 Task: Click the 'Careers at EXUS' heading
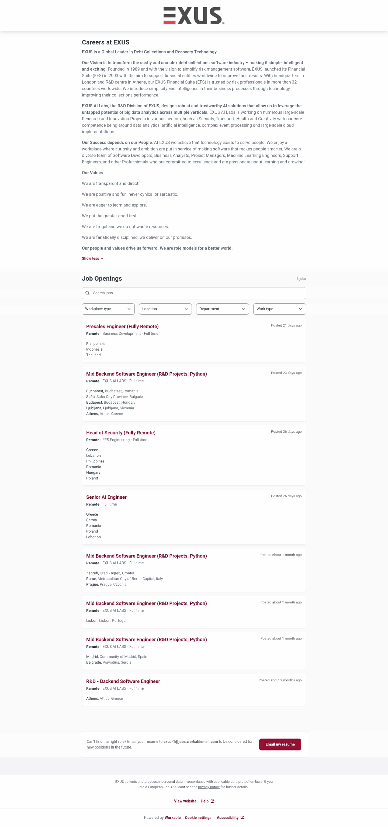pos(106,42)
